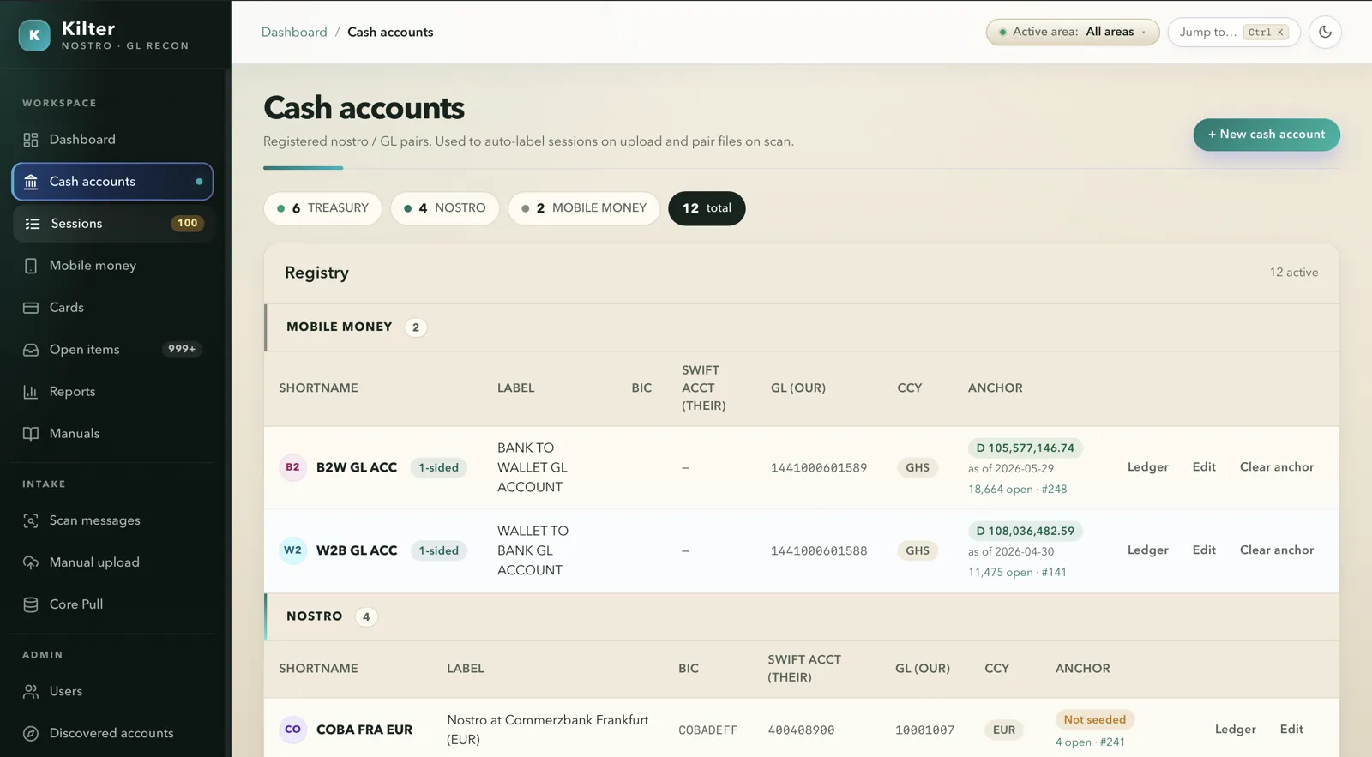The width and height of the screenshot is (1372, 757).
Task: Click the 100 Sessions count badge
Action: click(187, 223)
